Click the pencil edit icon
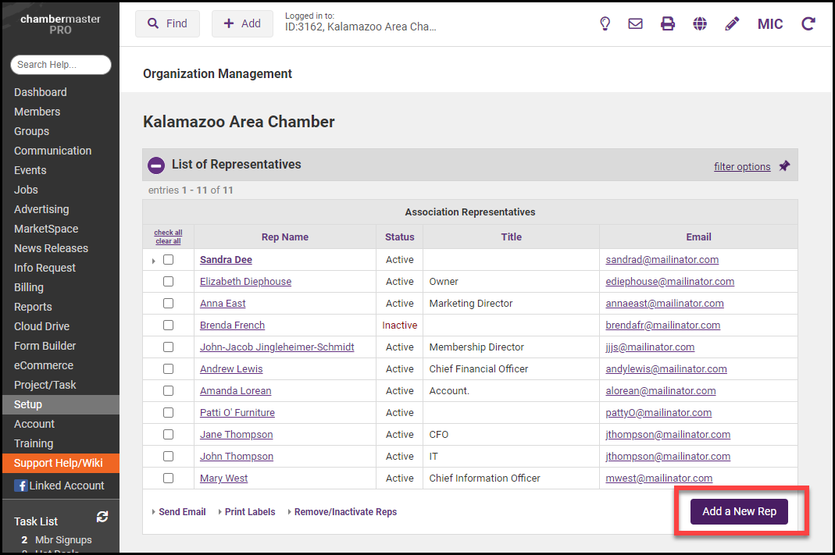The width and height of the screenshot is (835, 555). click(732, 23)
